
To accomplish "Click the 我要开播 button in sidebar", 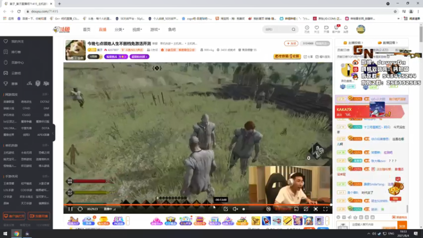I will click(39, 216).
